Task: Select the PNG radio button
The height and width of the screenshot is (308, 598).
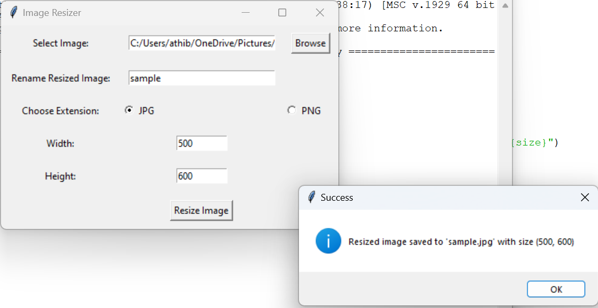Action: click(x=292, y=110)
